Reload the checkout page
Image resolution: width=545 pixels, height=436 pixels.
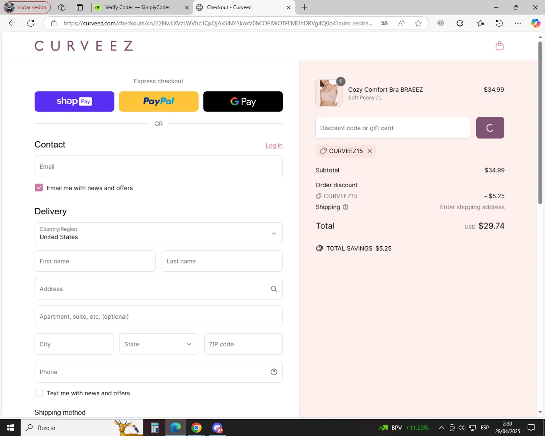[x=31, y=23]
